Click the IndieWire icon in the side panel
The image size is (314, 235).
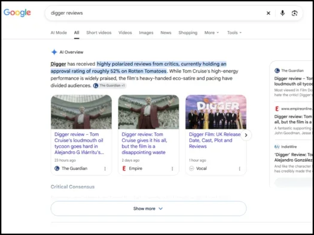[x=277, y=147]
